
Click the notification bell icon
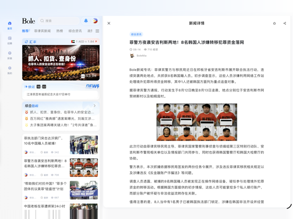pyautogui.click(x=86, y=21)
